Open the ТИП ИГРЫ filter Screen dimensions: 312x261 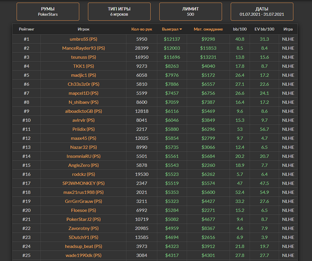(x=119, y=12)
